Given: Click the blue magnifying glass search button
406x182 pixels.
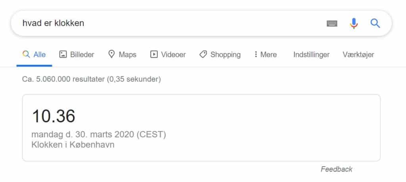Looking at the screenshot, I should (x=375, y=23).
